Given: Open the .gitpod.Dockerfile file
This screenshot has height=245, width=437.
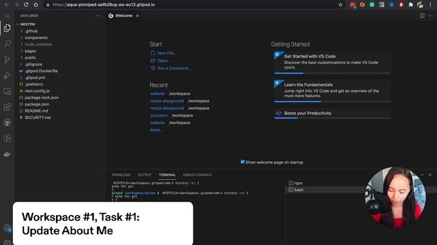Looking at the screenshot, I should (41, 71).
